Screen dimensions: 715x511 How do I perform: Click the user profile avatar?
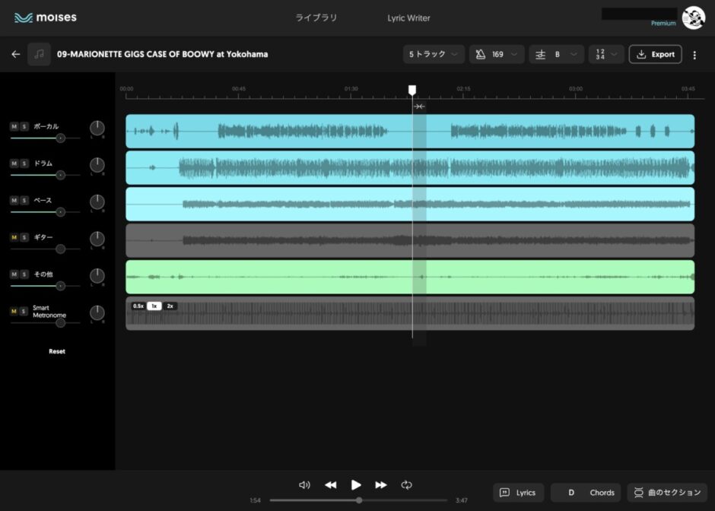coord(693,17)
